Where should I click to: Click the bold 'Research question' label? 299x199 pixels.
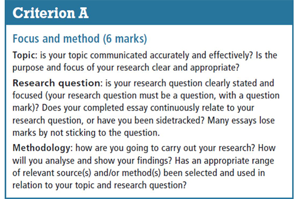[x=56, y=84]
